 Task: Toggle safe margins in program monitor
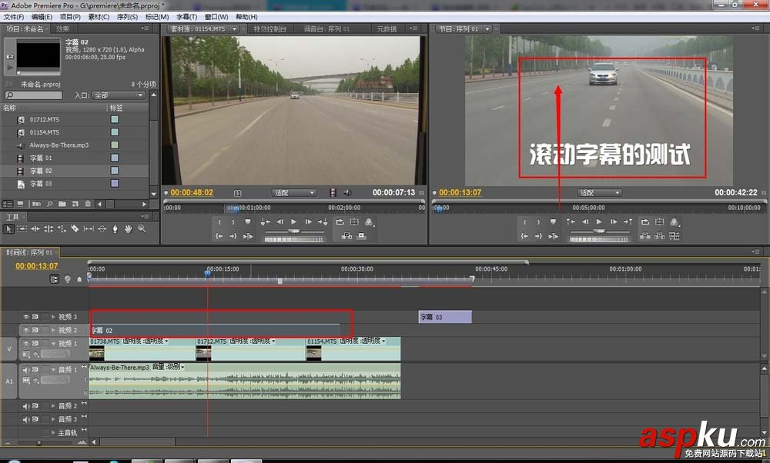click(660, 222)
